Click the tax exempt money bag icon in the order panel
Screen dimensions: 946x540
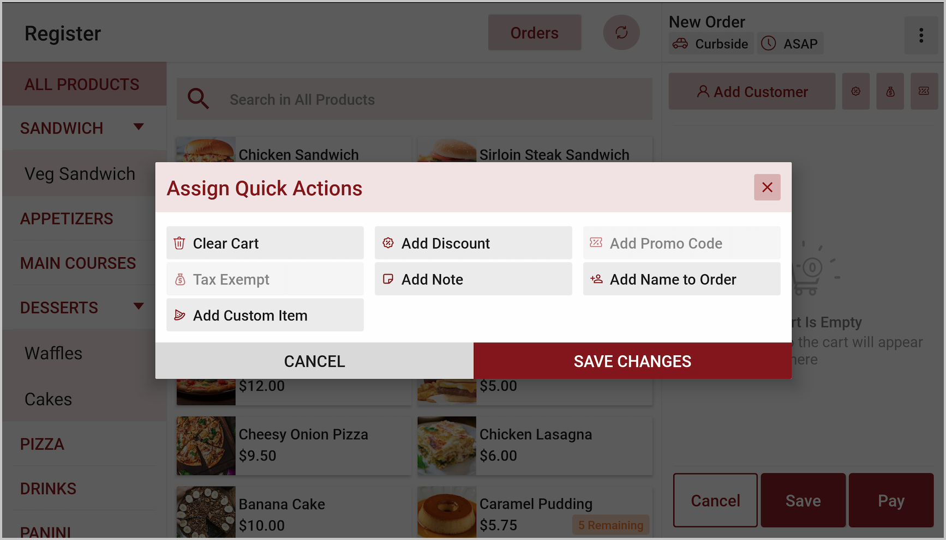890,92
